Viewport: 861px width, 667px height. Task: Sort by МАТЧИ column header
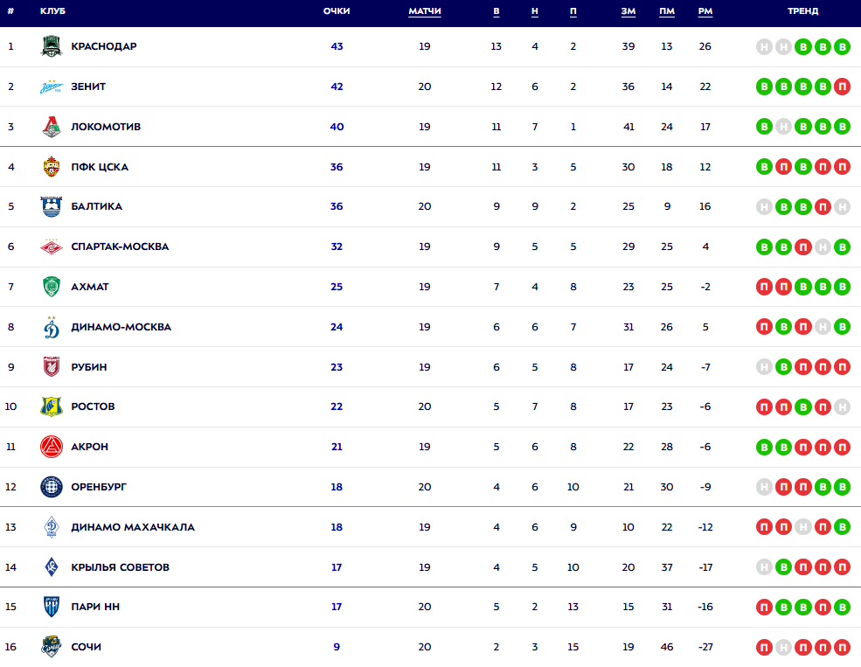coord(425,11)
